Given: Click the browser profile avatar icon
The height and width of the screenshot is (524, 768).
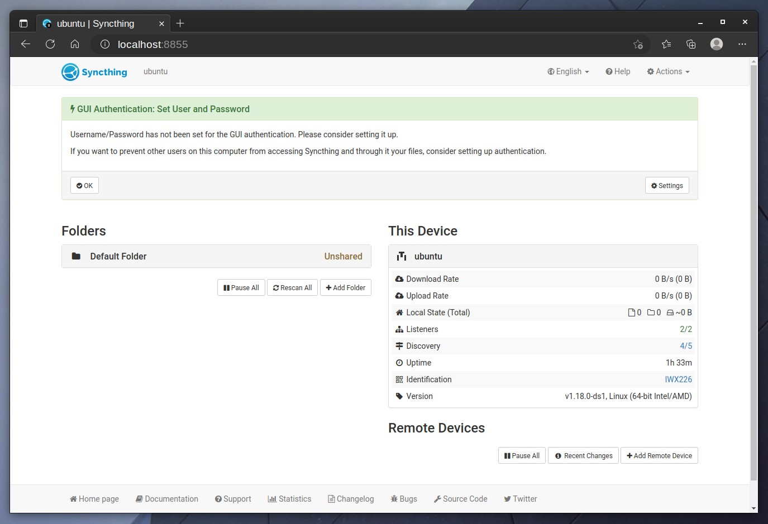Looking at the screenshot, I should [717, 44].
